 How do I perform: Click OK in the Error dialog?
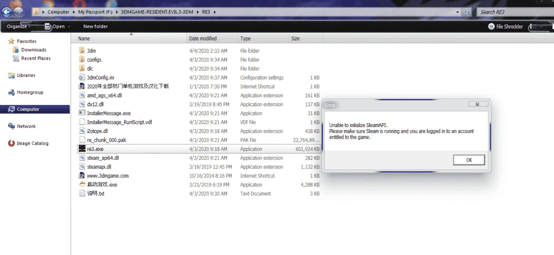[x=469, y=160]
